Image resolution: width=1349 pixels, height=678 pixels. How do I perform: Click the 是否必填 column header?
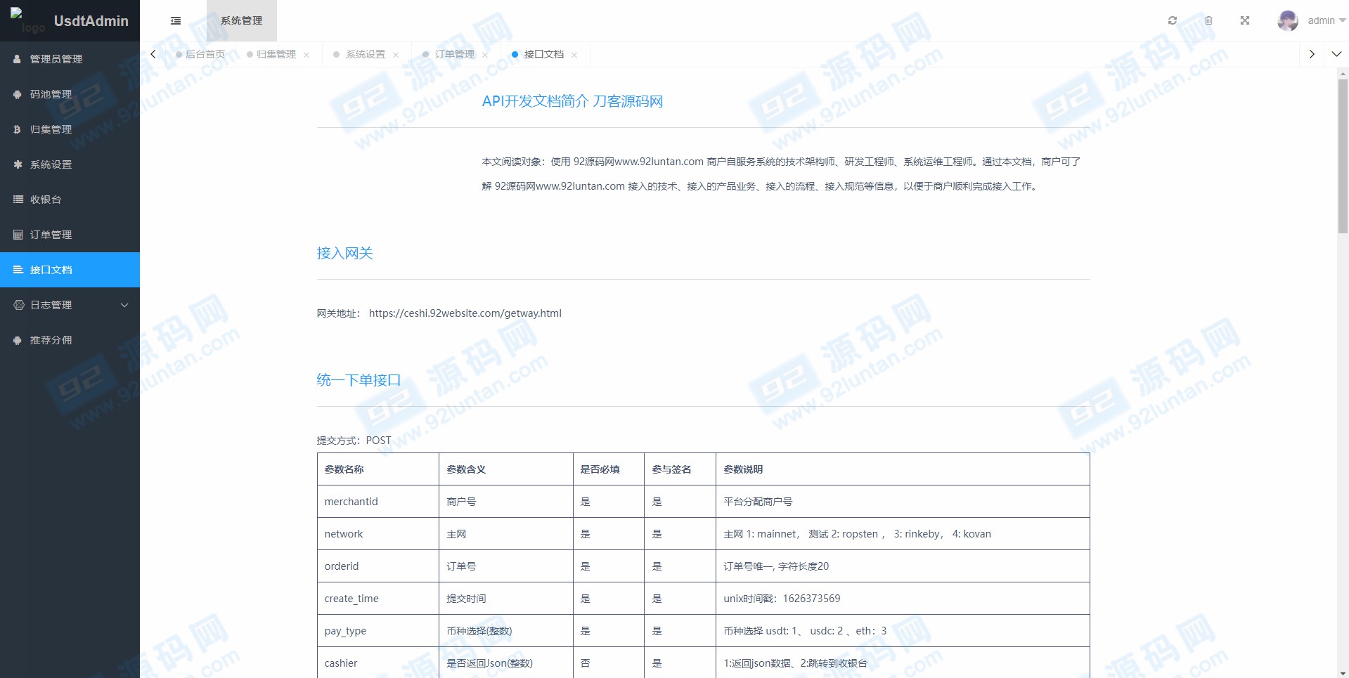point(609,469)
